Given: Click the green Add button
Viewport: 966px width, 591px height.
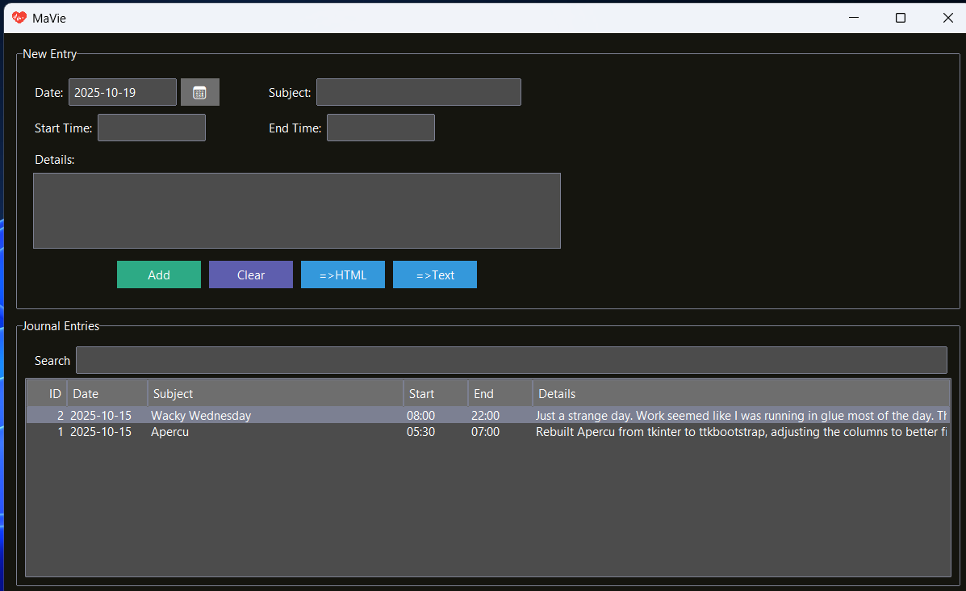Looking at the screenshot, I should click(159, 275).
